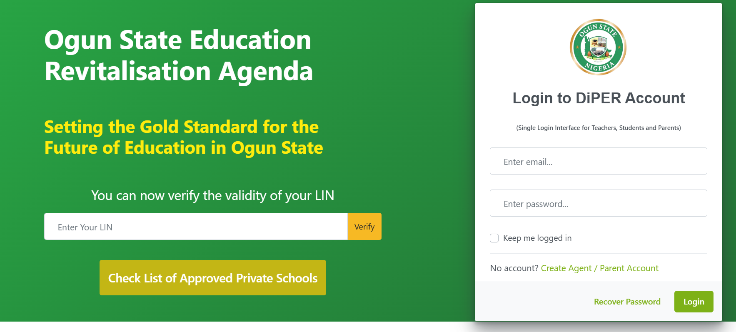The image size is (736, 332).
Task: Select the Single Login Interface subtitle text
Action: pyautogui.click(x=598, y=128)
